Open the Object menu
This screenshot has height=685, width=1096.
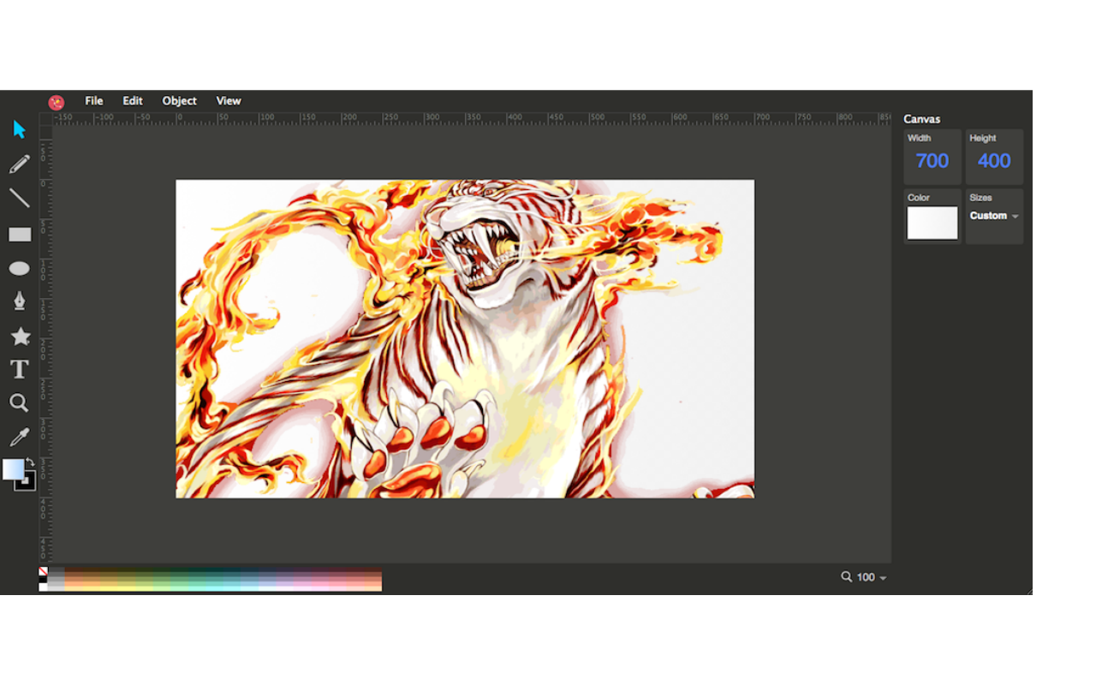[x=180, y=101]
